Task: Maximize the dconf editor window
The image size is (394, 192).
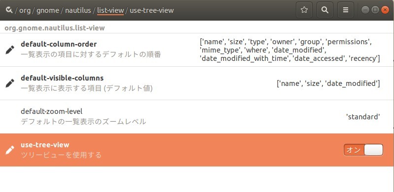Action: pyautogui.click(x=375, y=10)
